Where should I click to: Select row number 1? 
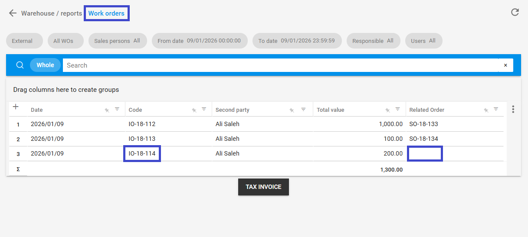[x=18, y=124]
